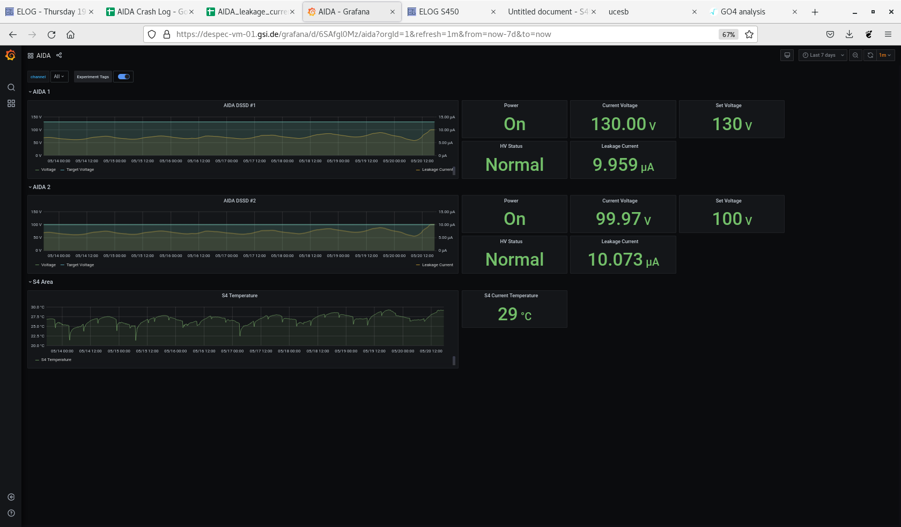Image resolution: width=901 pixels, height=527 pixels.
Task: Switch to the ELOG S450 browser tab
Action: pyautogui.click(x=439, y=12)
